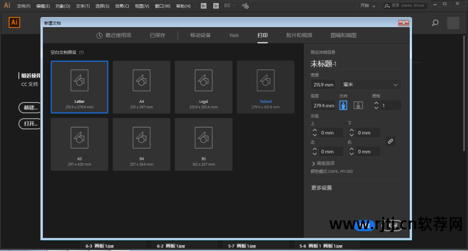Select landscape orientation icon
The image size is (468, 251).
pyautogui.click(x=358, y=105)
